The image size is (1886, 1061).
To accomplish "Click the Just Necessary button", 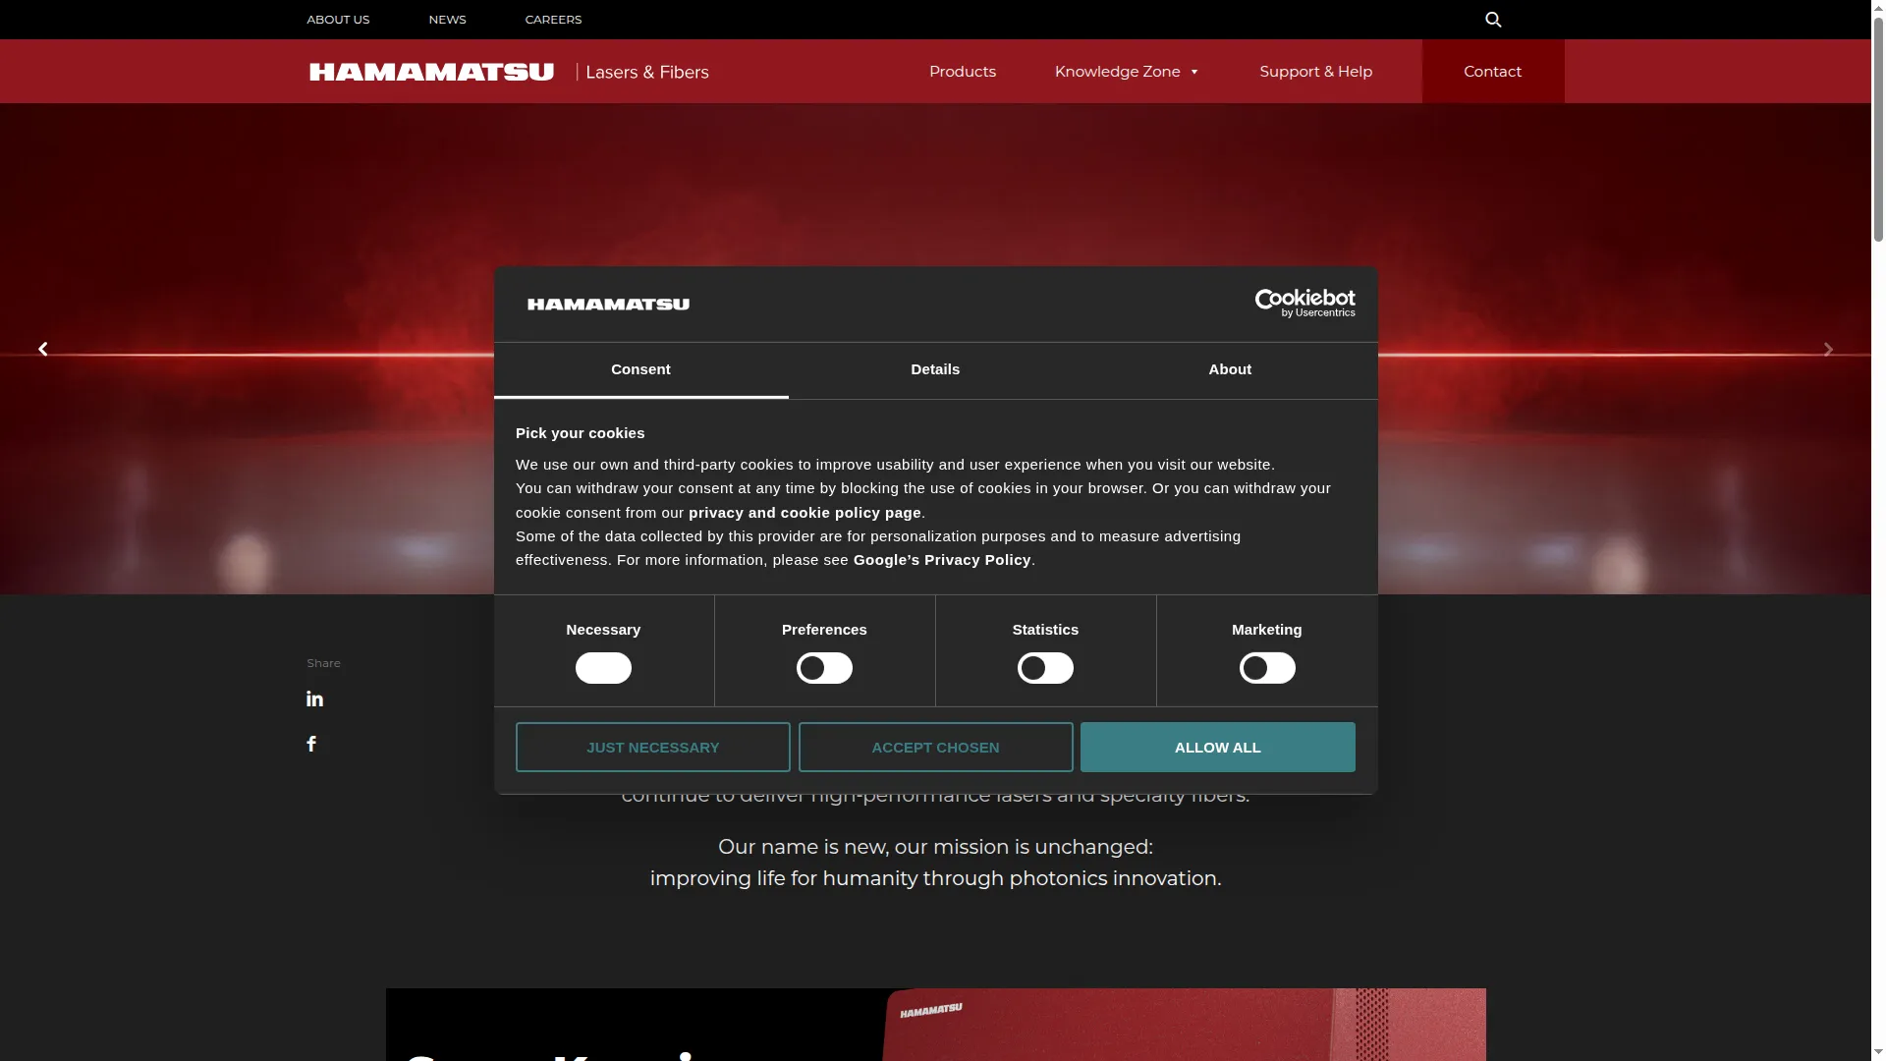I will (652, 748).
